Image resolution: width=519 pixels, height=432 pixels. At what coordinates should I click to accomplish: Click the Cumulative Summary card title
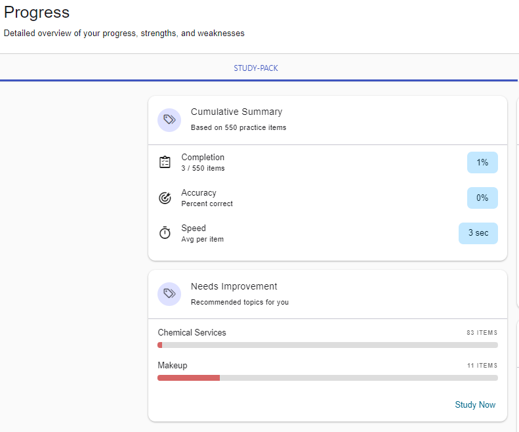coord(236,112)
